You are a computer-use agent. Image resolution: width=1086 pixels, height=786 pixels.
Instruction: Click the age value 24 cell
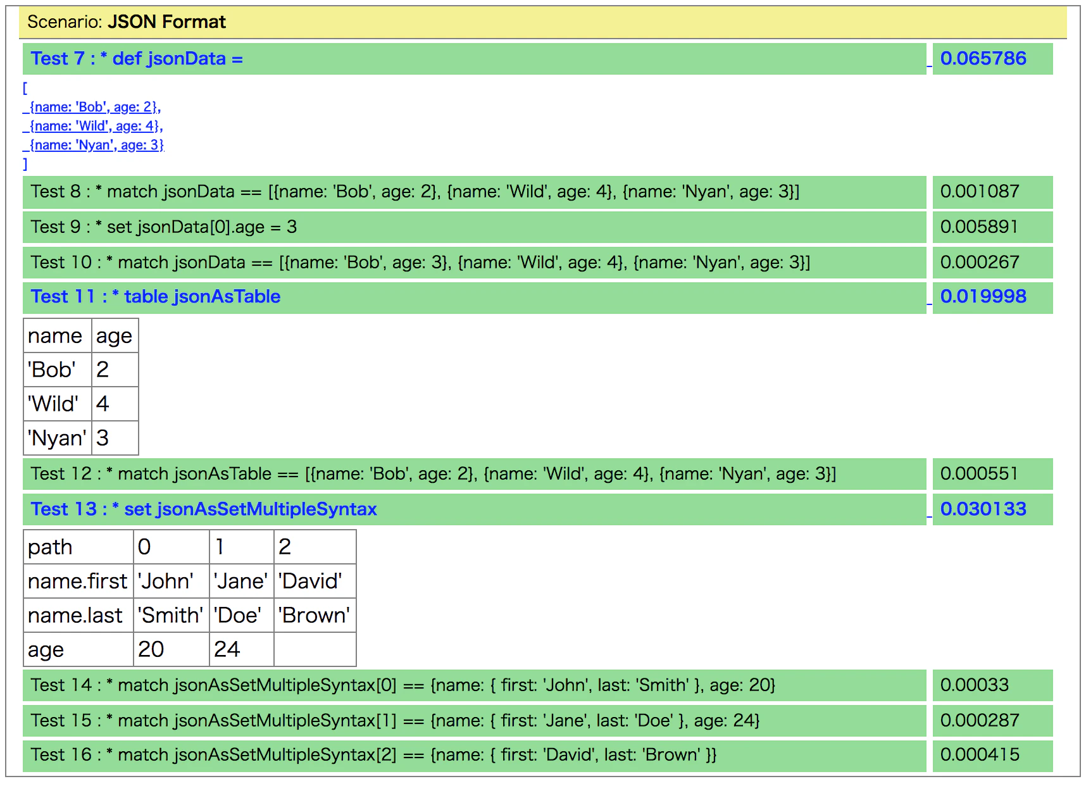(x=242, y=649)
